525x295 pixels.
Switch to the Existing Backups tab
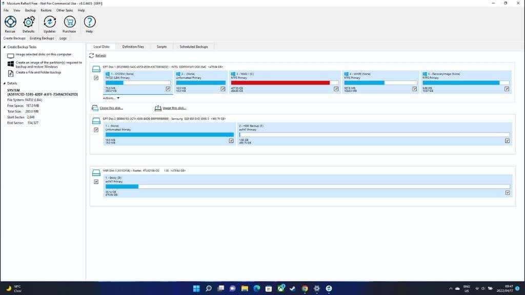42,38
